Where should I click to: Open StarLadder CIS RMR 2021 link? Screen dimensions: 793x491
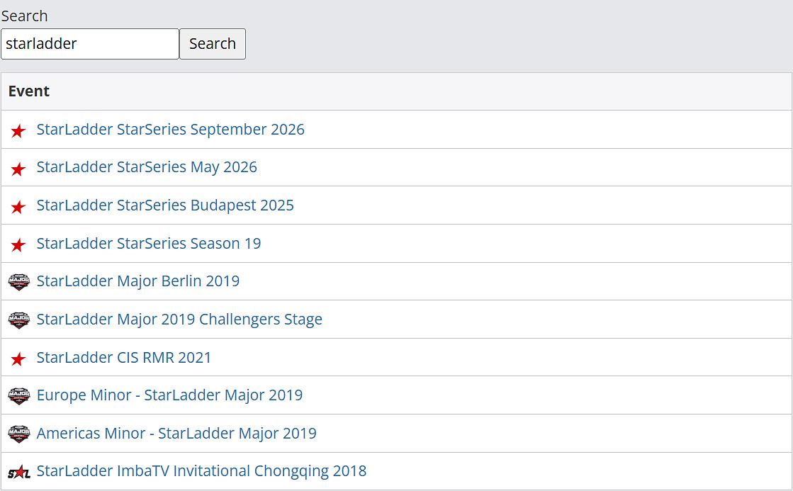pyautogui.click(x=124, y=358)
